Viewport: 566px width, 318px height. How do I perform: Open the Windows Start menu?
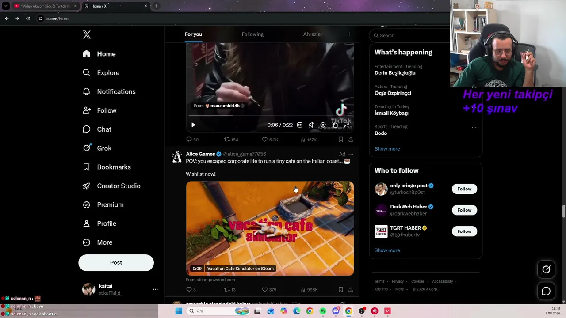pos(179,311)
